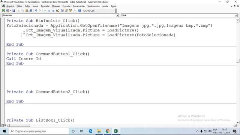Open the Ajuda menu
This screenshot has width=240, height=135.
(x=114, y=6)
